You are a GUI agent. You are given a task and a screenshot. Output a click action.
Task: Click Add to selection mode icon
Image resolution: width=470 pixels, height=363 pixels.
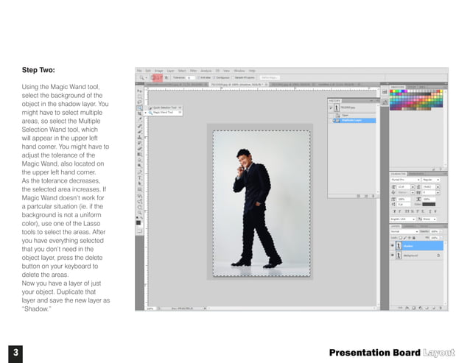(x=158, y=77)
